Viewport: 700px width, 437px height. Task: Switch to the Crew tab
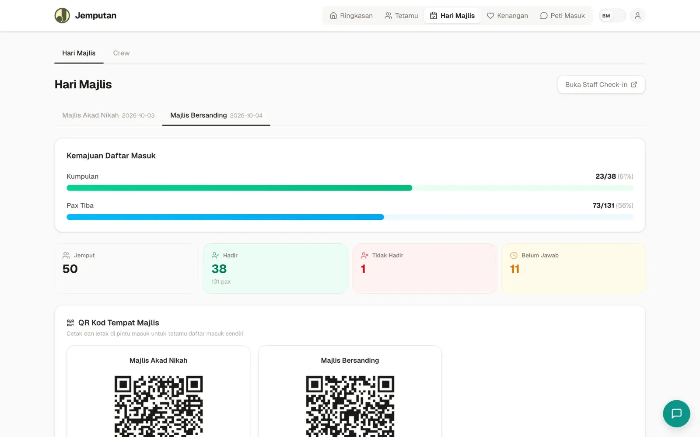pos(121,53)
